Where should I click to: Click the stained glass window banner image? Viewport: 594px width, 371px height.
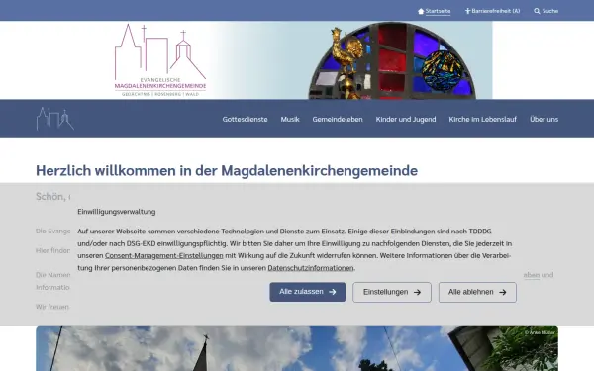pos(392,60)
